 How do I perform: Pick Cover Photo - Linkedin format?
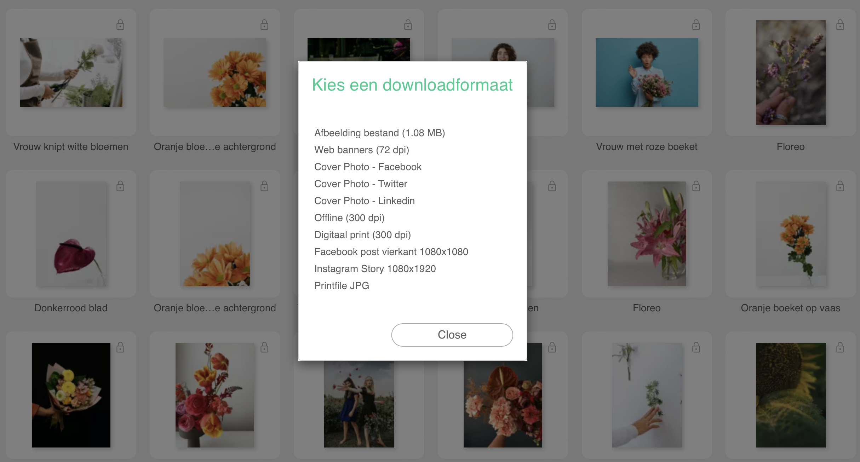click(365, 201)
